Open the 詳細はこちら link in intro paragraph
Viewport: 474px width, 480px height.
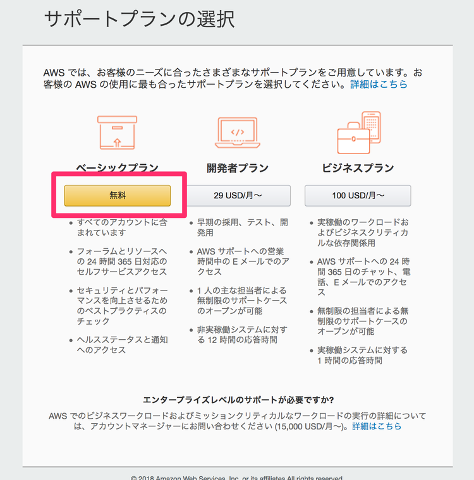379,84
